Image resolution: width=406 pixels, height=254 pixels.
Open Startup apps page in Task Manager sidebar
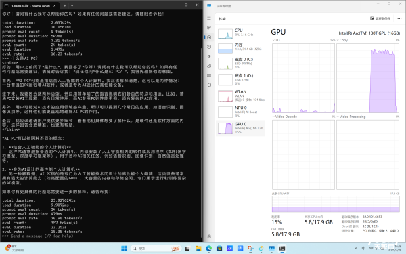[x=209, y=56]
